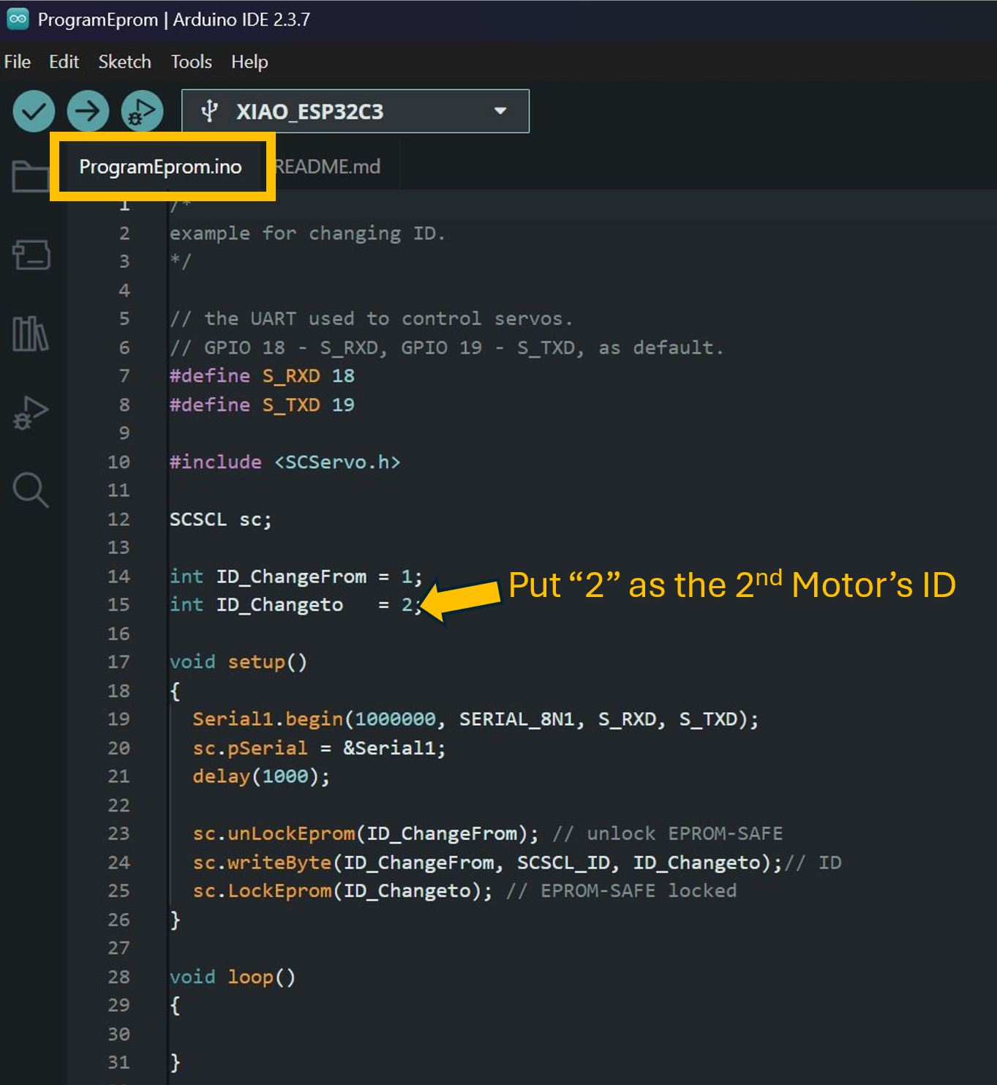997x1085 pixels.
Task: Open the Boards Manager sidebar icon
Action: coord(31,255)
